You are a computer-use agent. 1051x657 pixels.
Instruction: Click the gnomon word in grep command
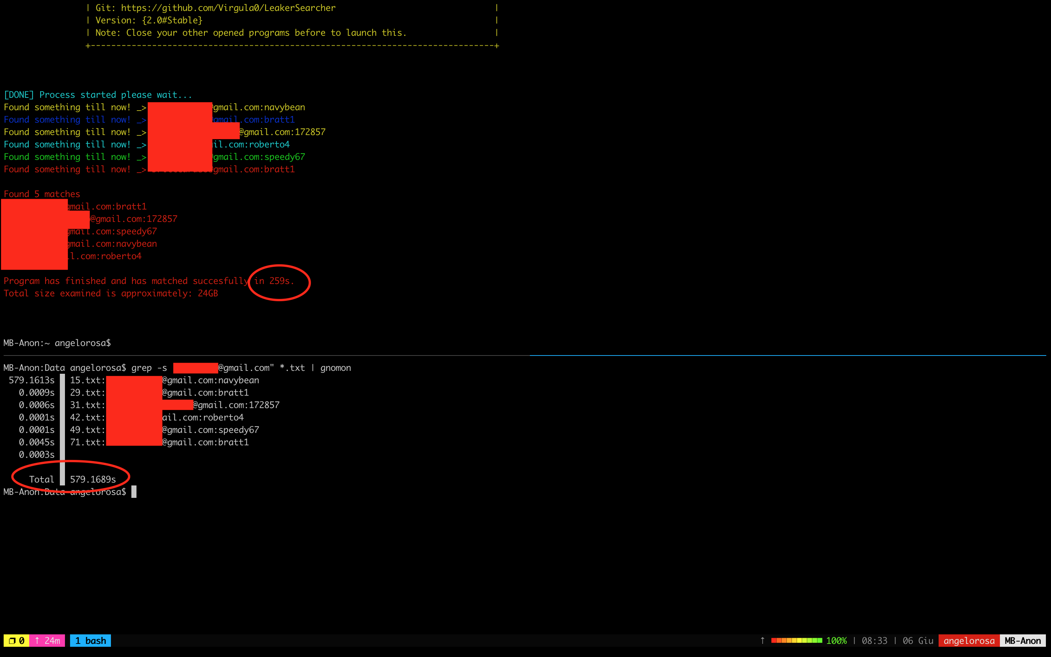(x=335, y=368)
